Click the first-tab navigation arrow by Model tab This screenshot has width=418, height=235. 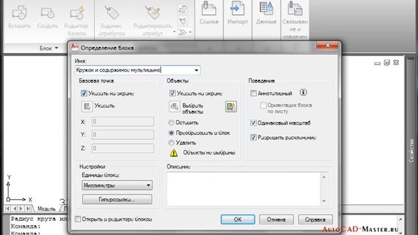[x=7, y=208]
